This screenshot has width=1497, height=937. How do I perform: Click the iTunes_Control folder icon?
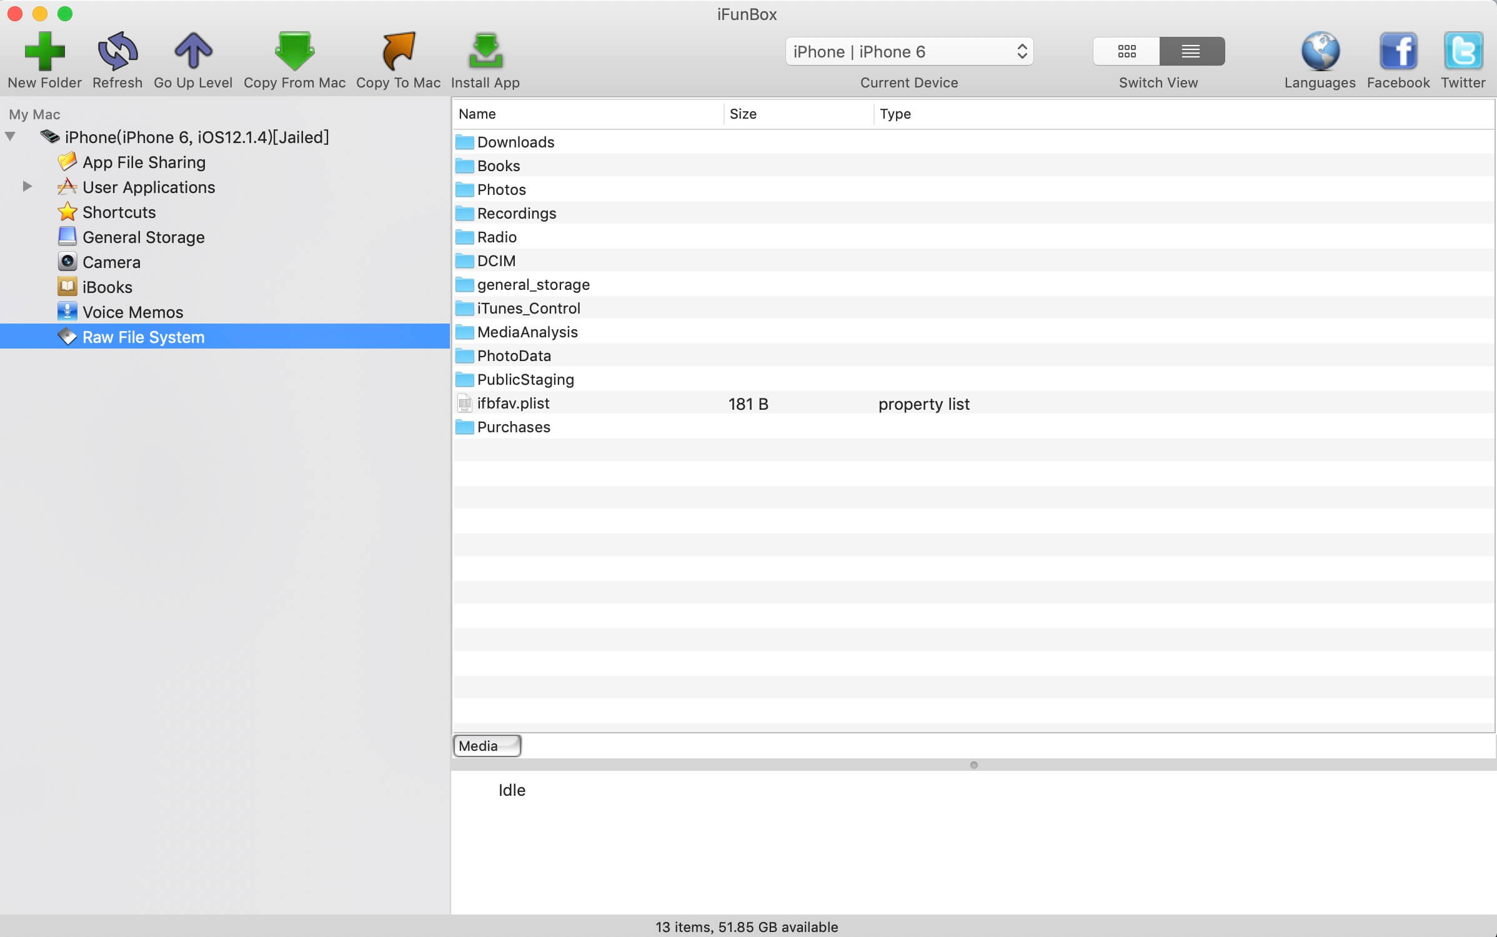[x=464, y=308]
